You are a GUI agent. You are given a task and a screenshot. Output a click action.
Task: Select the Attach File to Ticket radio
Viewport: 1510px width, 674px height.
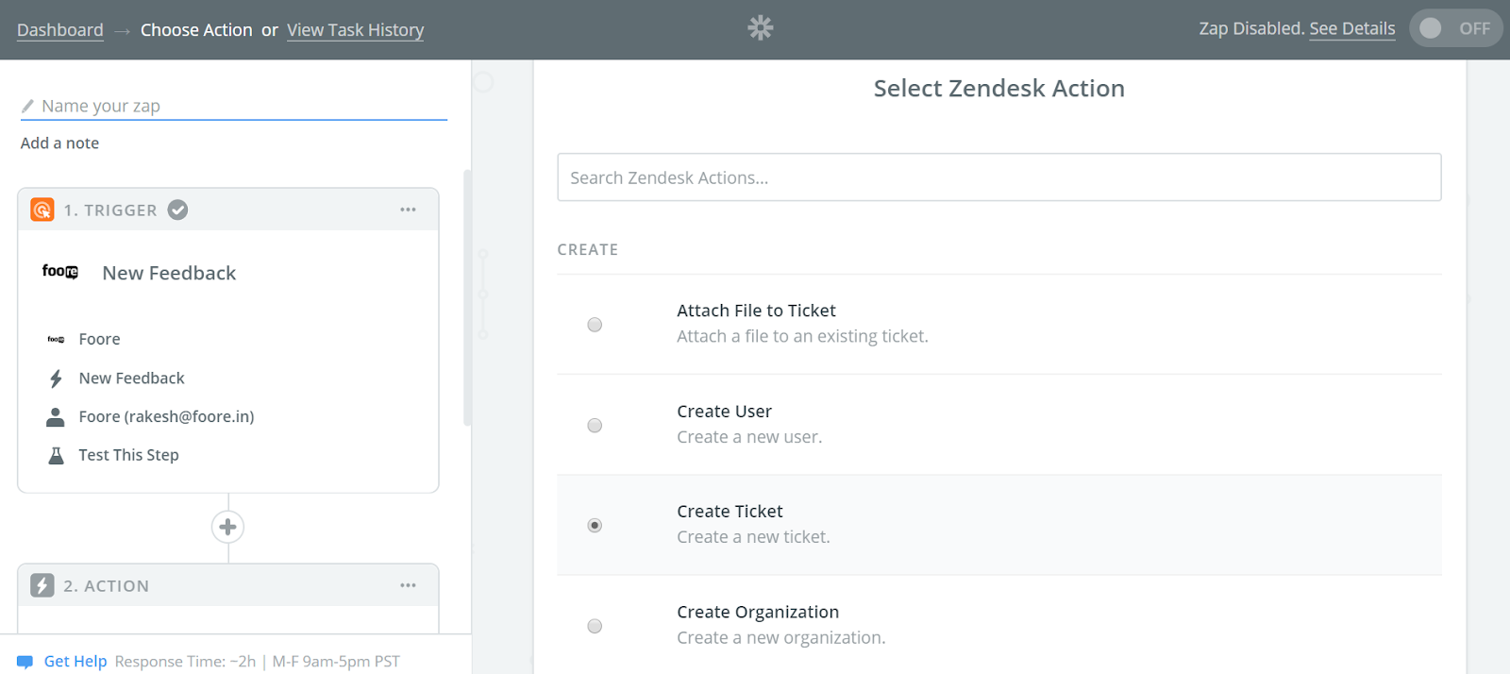point(595,325)
